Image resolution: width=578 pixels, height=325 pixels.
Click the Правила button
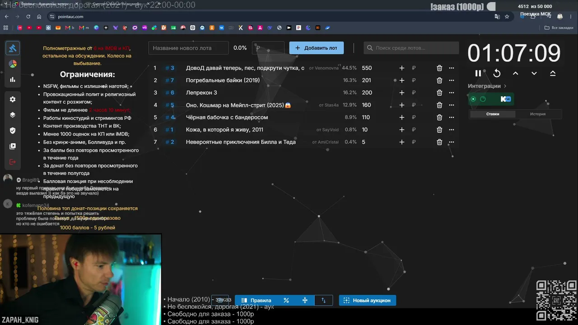(256, 300)
